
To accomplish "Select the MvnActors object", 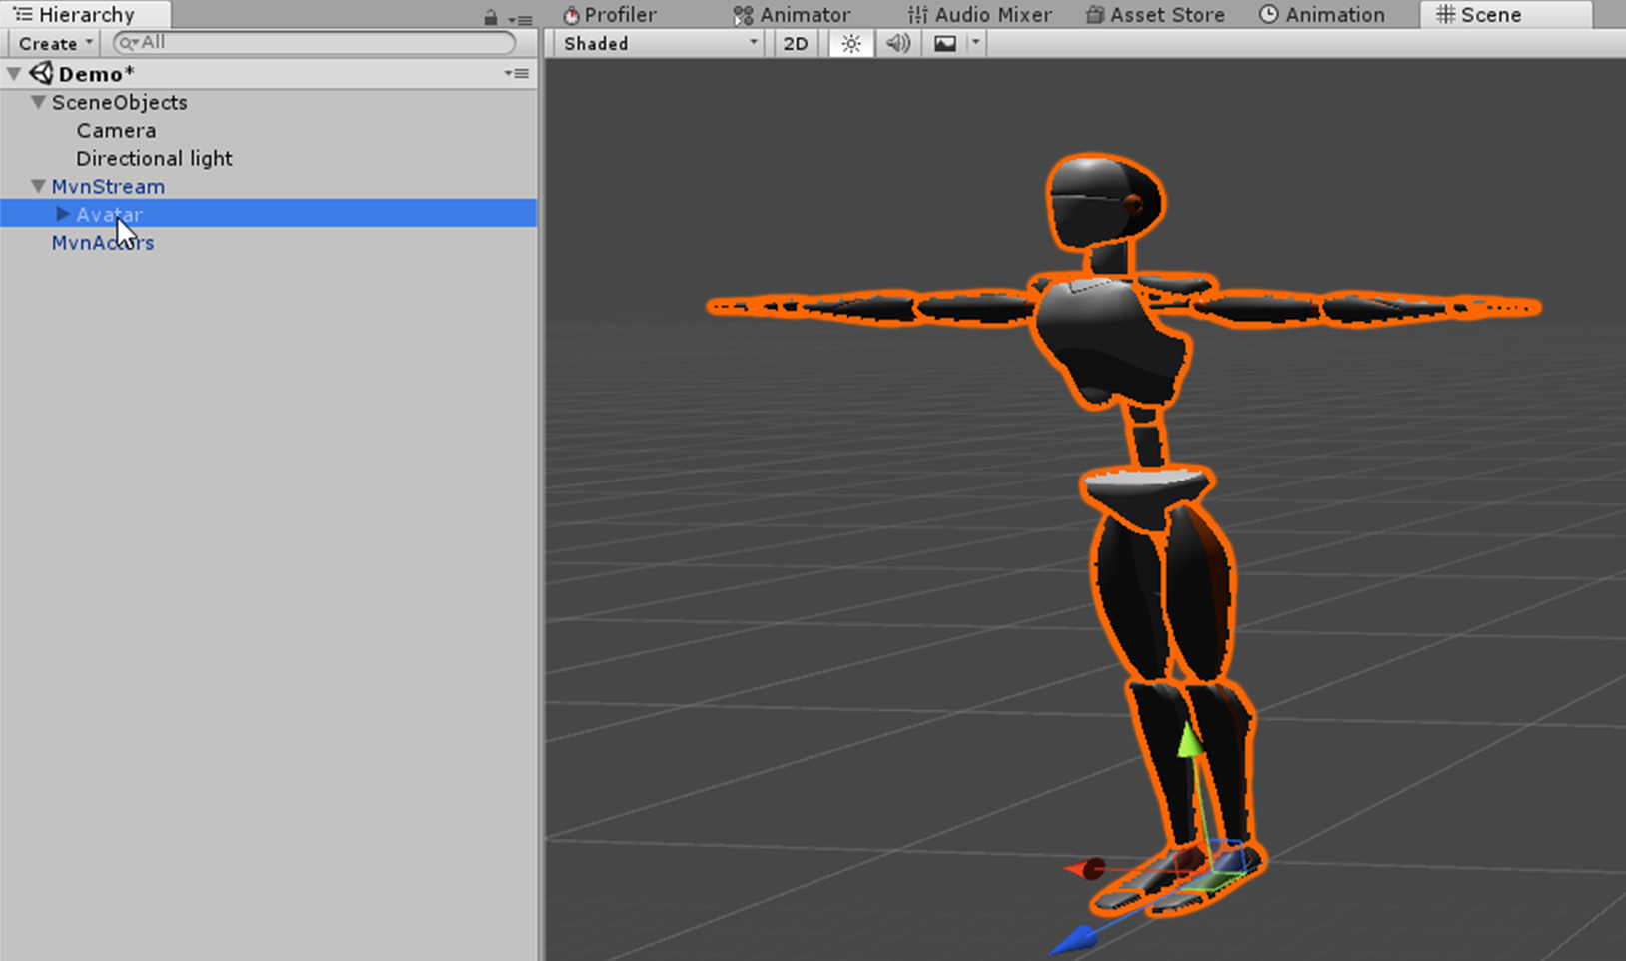I will pos(103,242).
